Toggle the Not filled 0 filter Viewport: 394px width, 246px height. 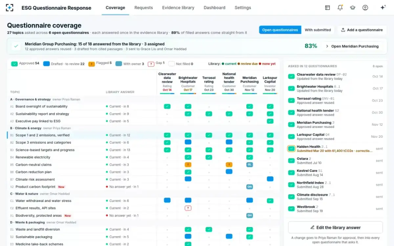point(181,64)
